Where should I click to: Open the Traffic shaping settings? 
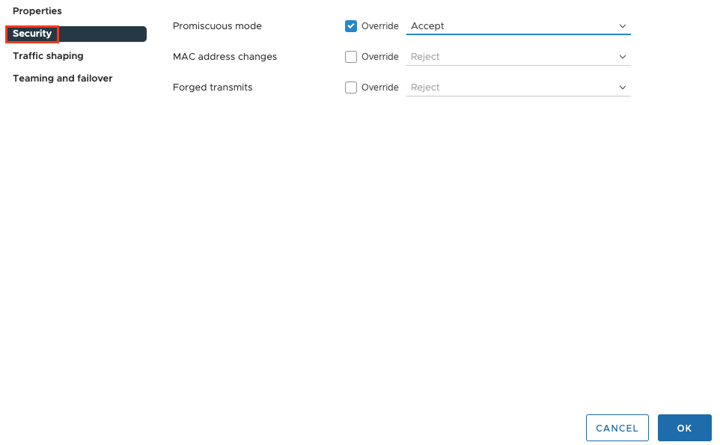pyautogui.click(x=47, y=55)
